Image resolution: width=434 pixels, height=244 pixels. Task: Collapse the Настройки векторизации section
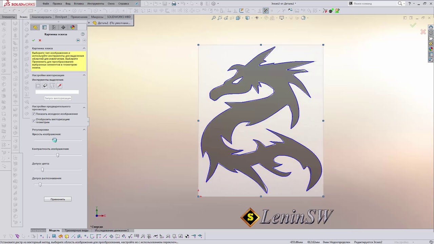click(84, 75)
